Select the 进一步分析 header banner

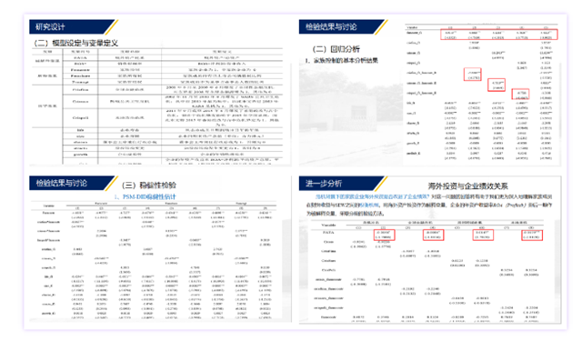pyautogui.click(x=342, y=184)
